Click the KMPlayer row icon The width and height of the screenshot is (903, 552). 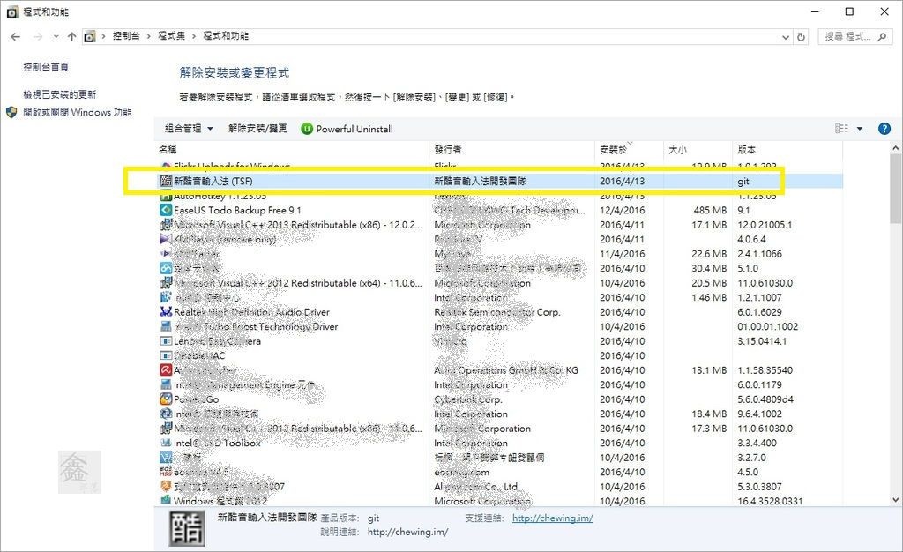pos(166,239)
